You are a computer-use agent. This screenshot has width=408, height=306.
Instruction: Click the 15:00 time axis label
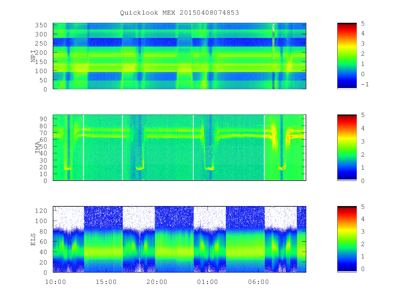[x=106, y=282]
